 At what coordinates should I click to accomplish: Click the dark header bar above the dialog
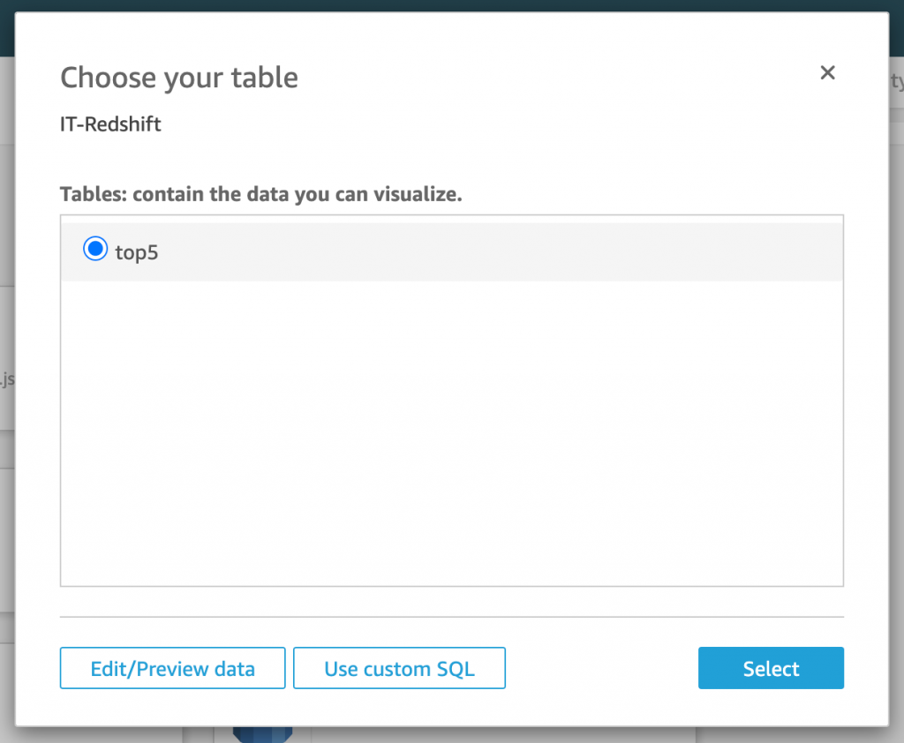pos(451,6)
